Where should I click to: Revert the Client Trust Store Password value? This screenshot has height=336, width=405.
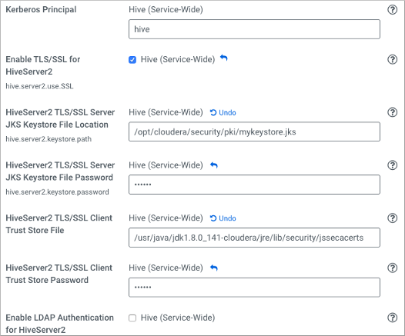pyautogui.click(x=214, y=268)
